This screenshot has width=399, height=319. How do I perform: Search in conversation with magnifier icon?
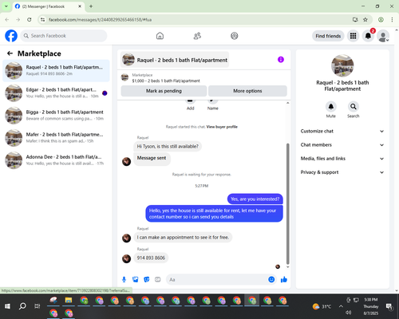pyautogui.click(x=354, y=107)
